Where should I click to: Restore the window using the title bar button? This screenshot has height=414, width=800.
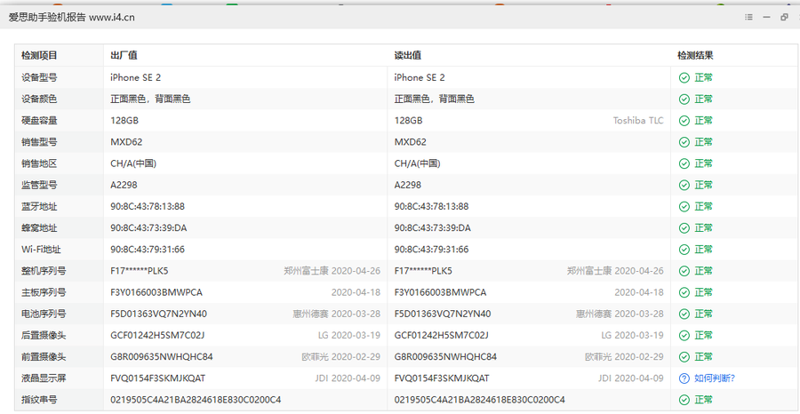pyautogui.click(x=784, y=17)
